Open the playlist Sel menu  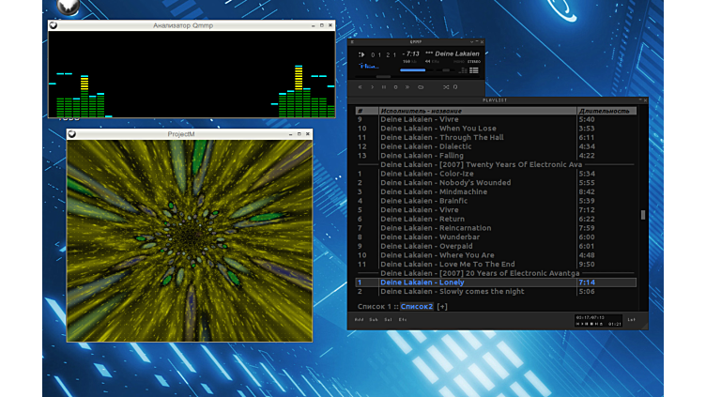(388, 320)
